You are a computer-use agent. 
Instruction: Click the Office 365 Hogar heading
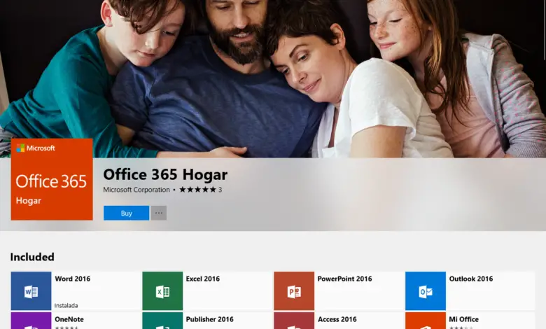tap(165, 174)
